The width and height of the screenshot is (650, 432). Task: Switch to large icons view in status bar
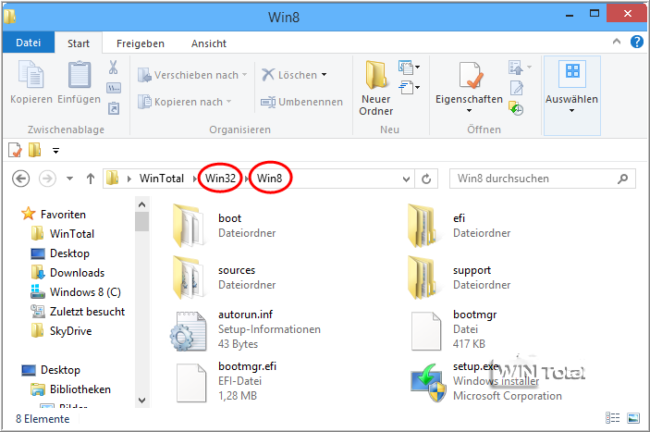[x=633, y=418]
